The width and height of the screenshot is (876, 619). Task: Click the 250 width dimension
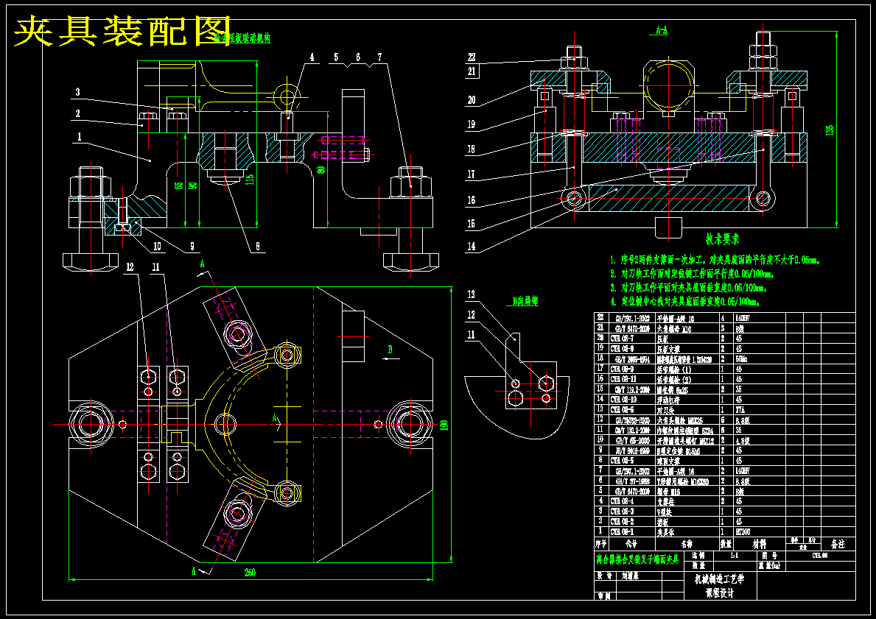coord(250,572)
